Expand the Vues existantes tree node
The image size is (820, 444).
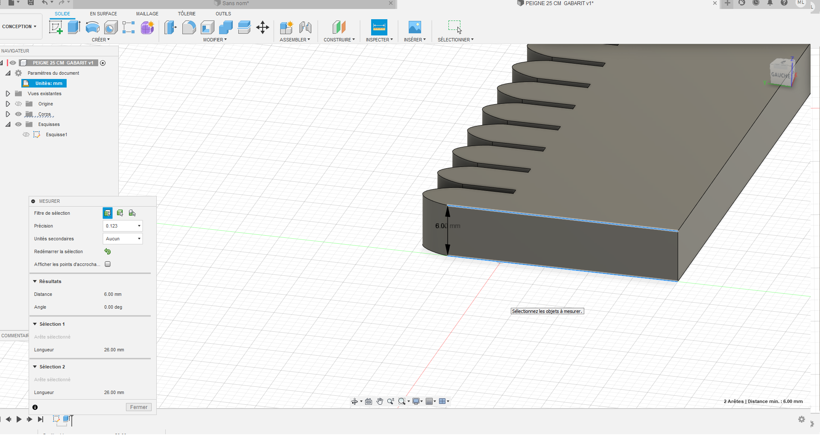coord(8,93)
